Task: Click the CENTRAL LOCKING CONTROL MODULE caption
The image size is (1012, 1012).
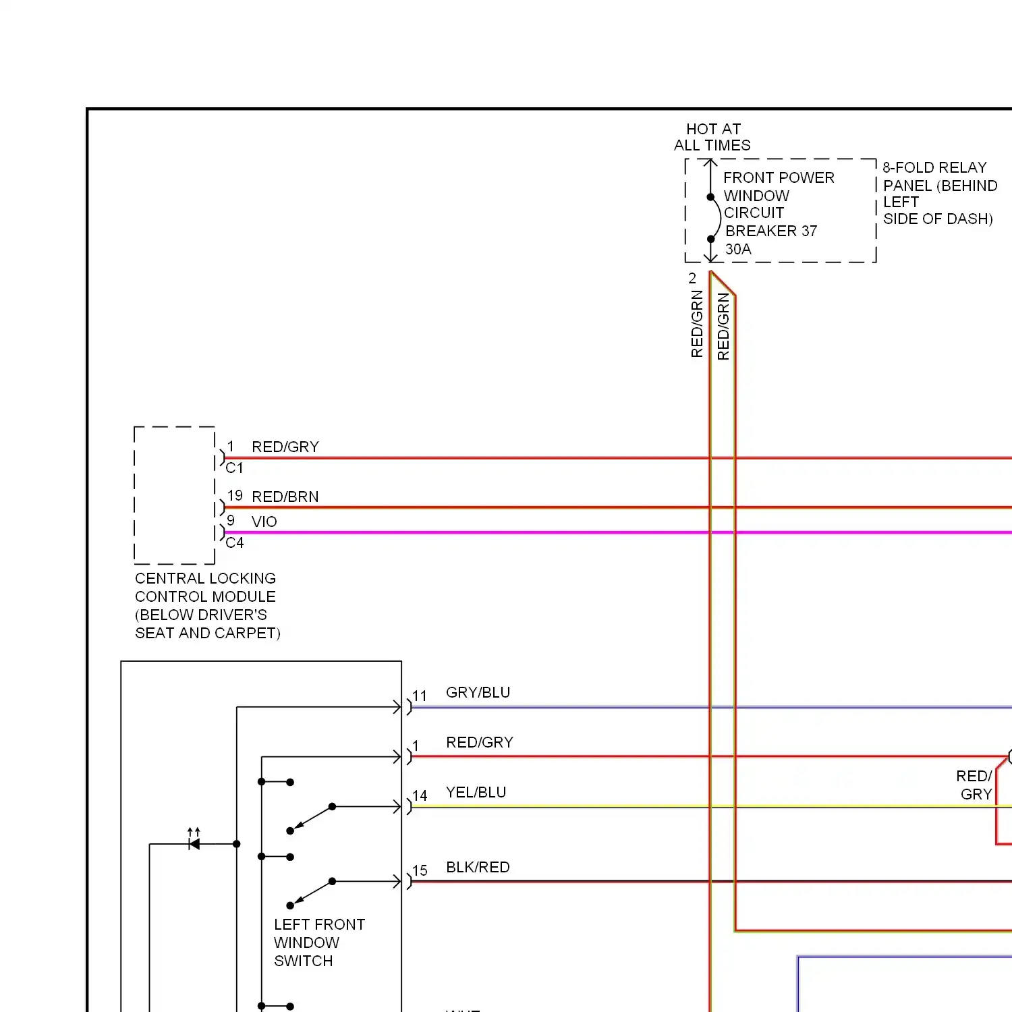Action: point(207,606)
